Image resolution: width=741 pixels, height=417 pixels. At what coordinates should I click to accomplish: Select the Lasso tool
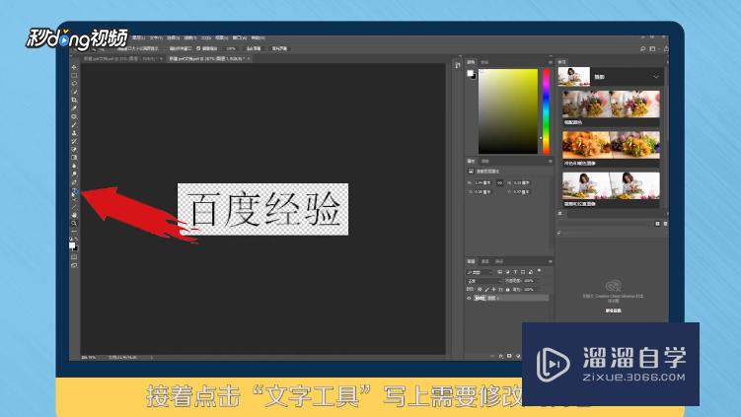[74, 84]
